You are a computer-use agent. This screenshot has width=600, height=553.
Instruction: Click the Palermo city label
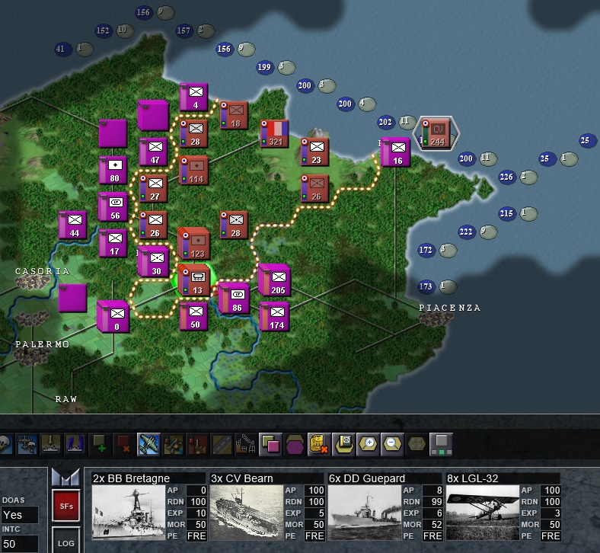pyautogui.click(x=43, y=344)
